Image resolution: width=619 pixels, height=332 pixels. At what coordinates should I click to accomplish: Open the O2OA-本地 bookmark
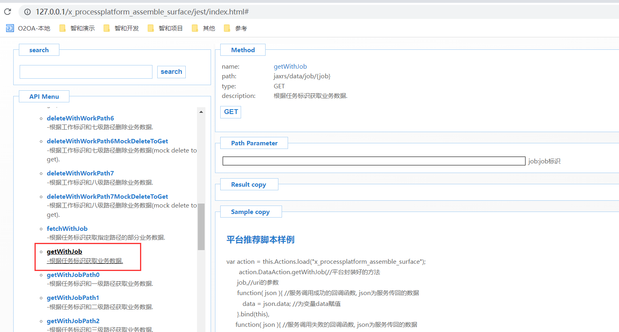tap(28, 28)
